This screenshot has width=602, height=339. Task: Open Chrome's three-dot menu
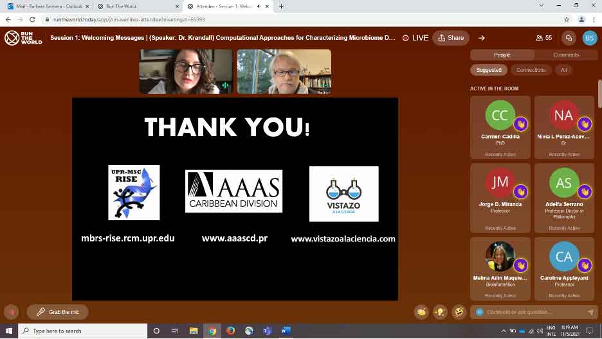594,20
